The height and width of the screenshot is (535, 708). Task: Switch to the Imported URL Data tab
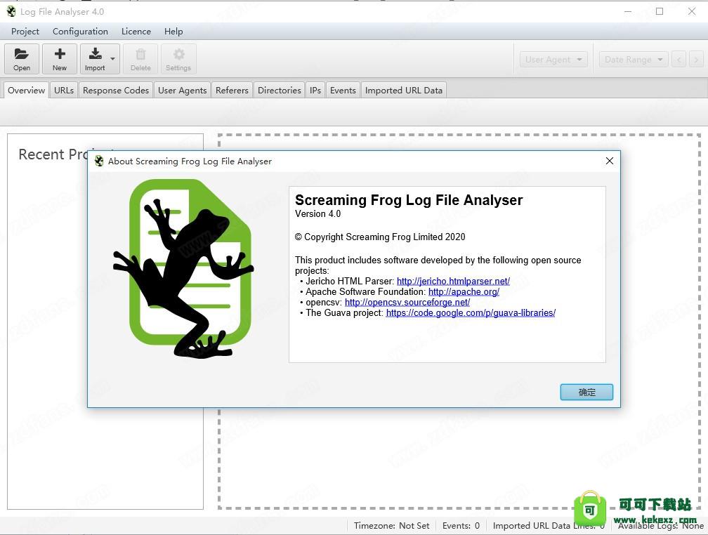click(403, 90)
